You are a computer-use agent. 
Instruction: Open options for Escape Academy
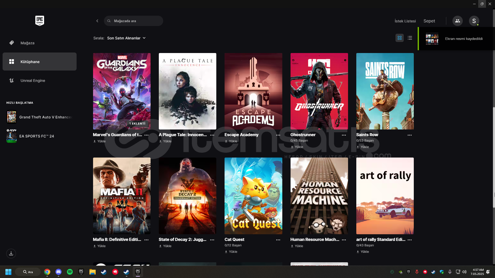278,135
